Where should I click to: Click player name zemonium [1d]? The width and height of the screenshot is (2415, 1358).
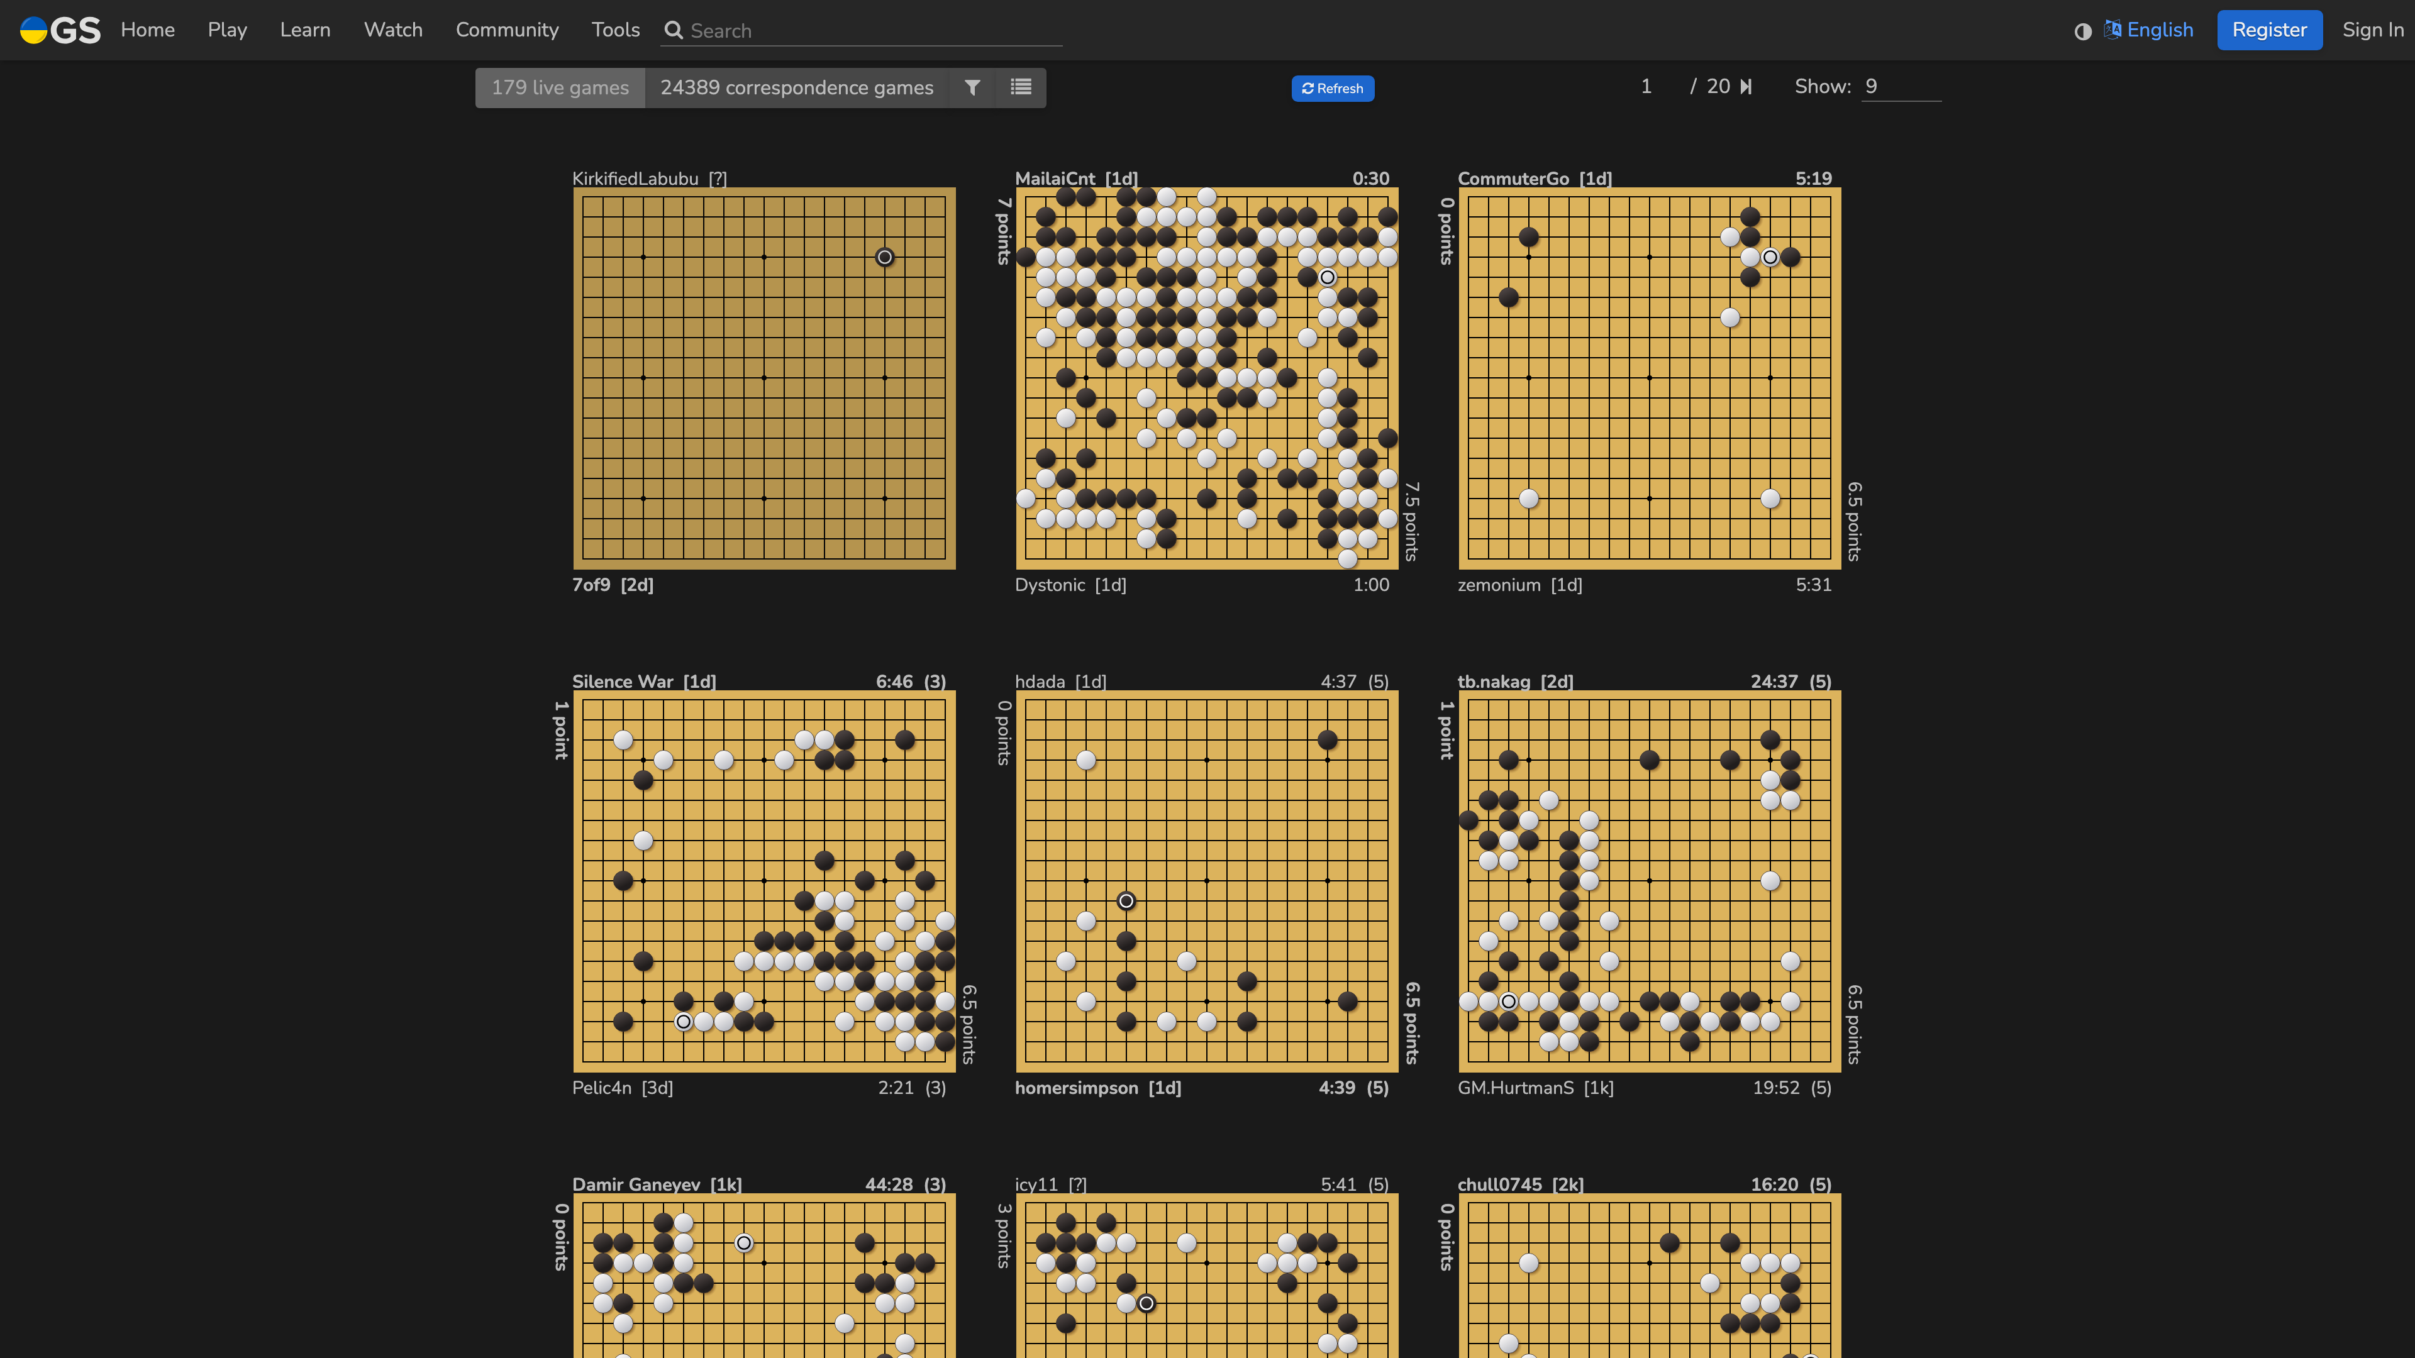click(1519, 585)
